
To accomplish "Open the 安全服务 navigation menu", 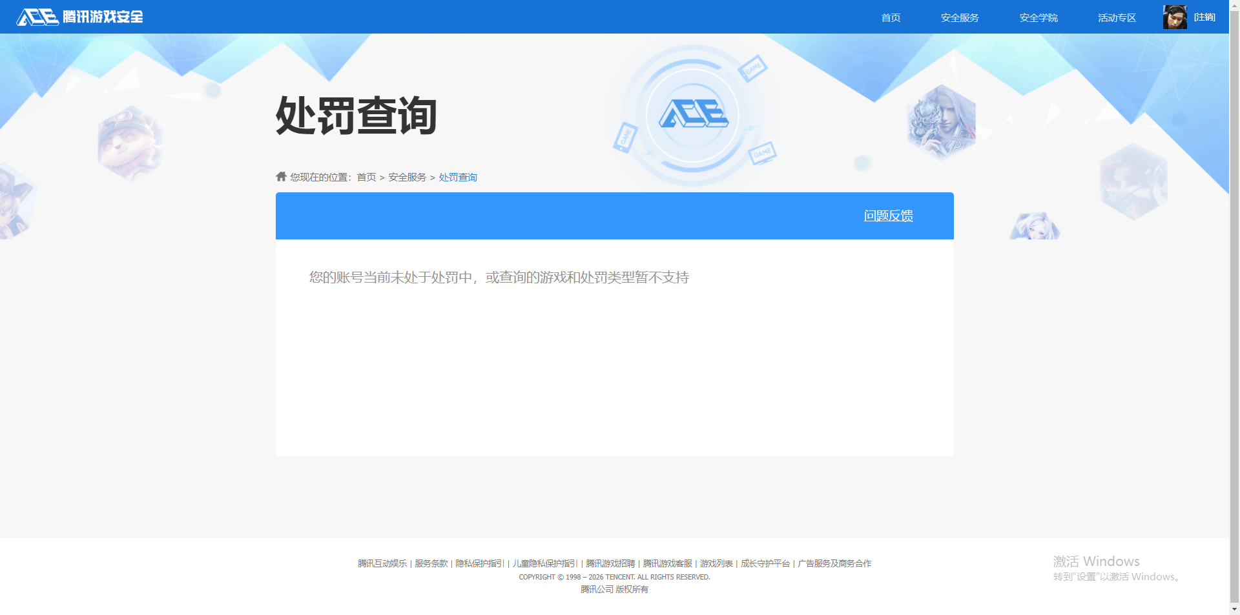I will point(959,17).
